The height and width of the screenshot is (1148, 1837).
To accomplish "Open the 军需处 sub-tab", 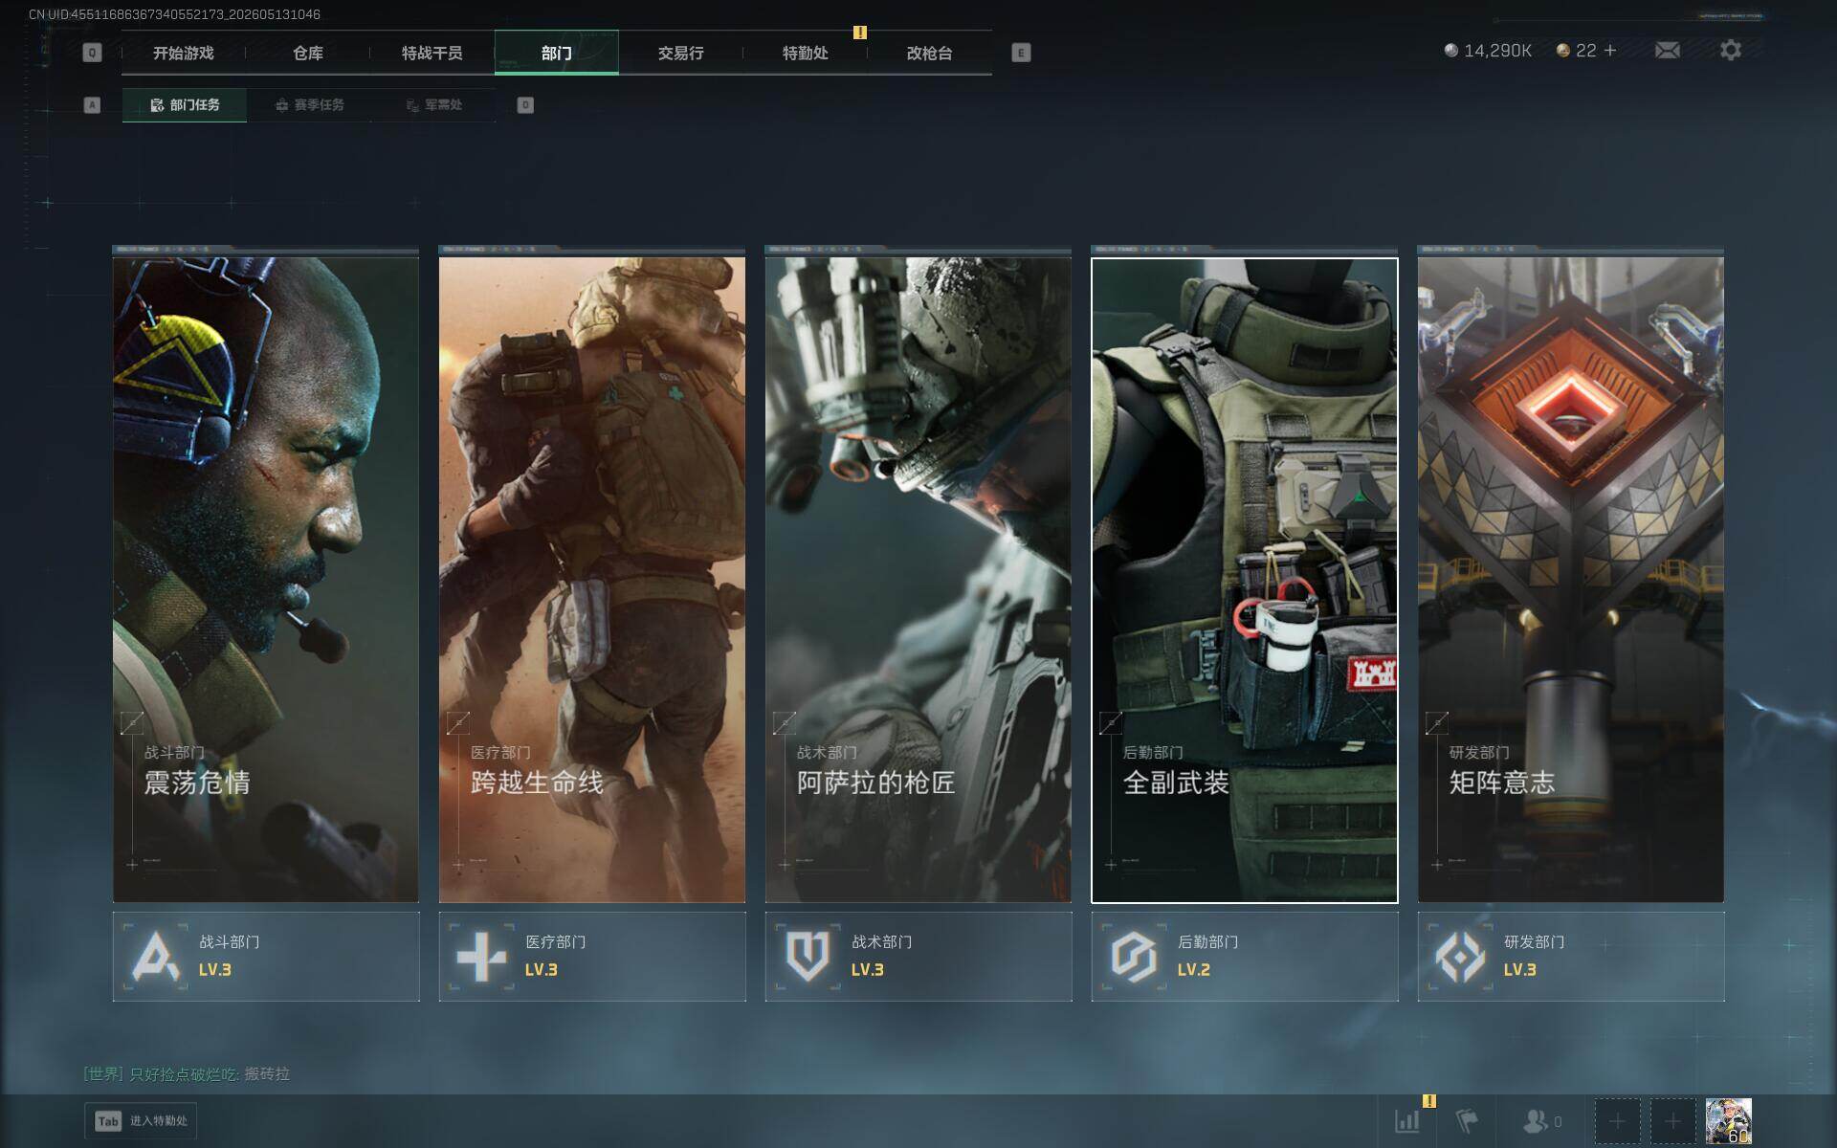I will 433,105.
